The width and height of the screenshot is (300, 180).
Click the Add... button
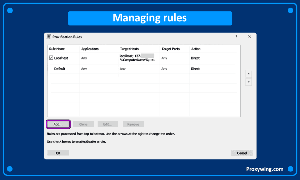pyautogui.click(x=58, y=124)
